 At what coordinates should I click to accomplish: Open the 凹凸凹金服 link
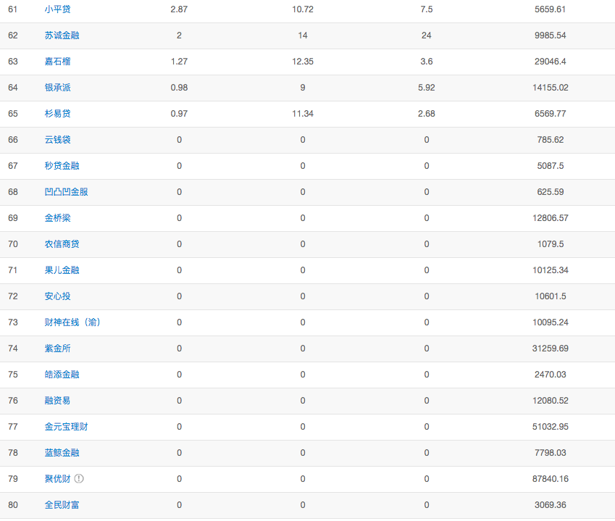tap(67, 192)
